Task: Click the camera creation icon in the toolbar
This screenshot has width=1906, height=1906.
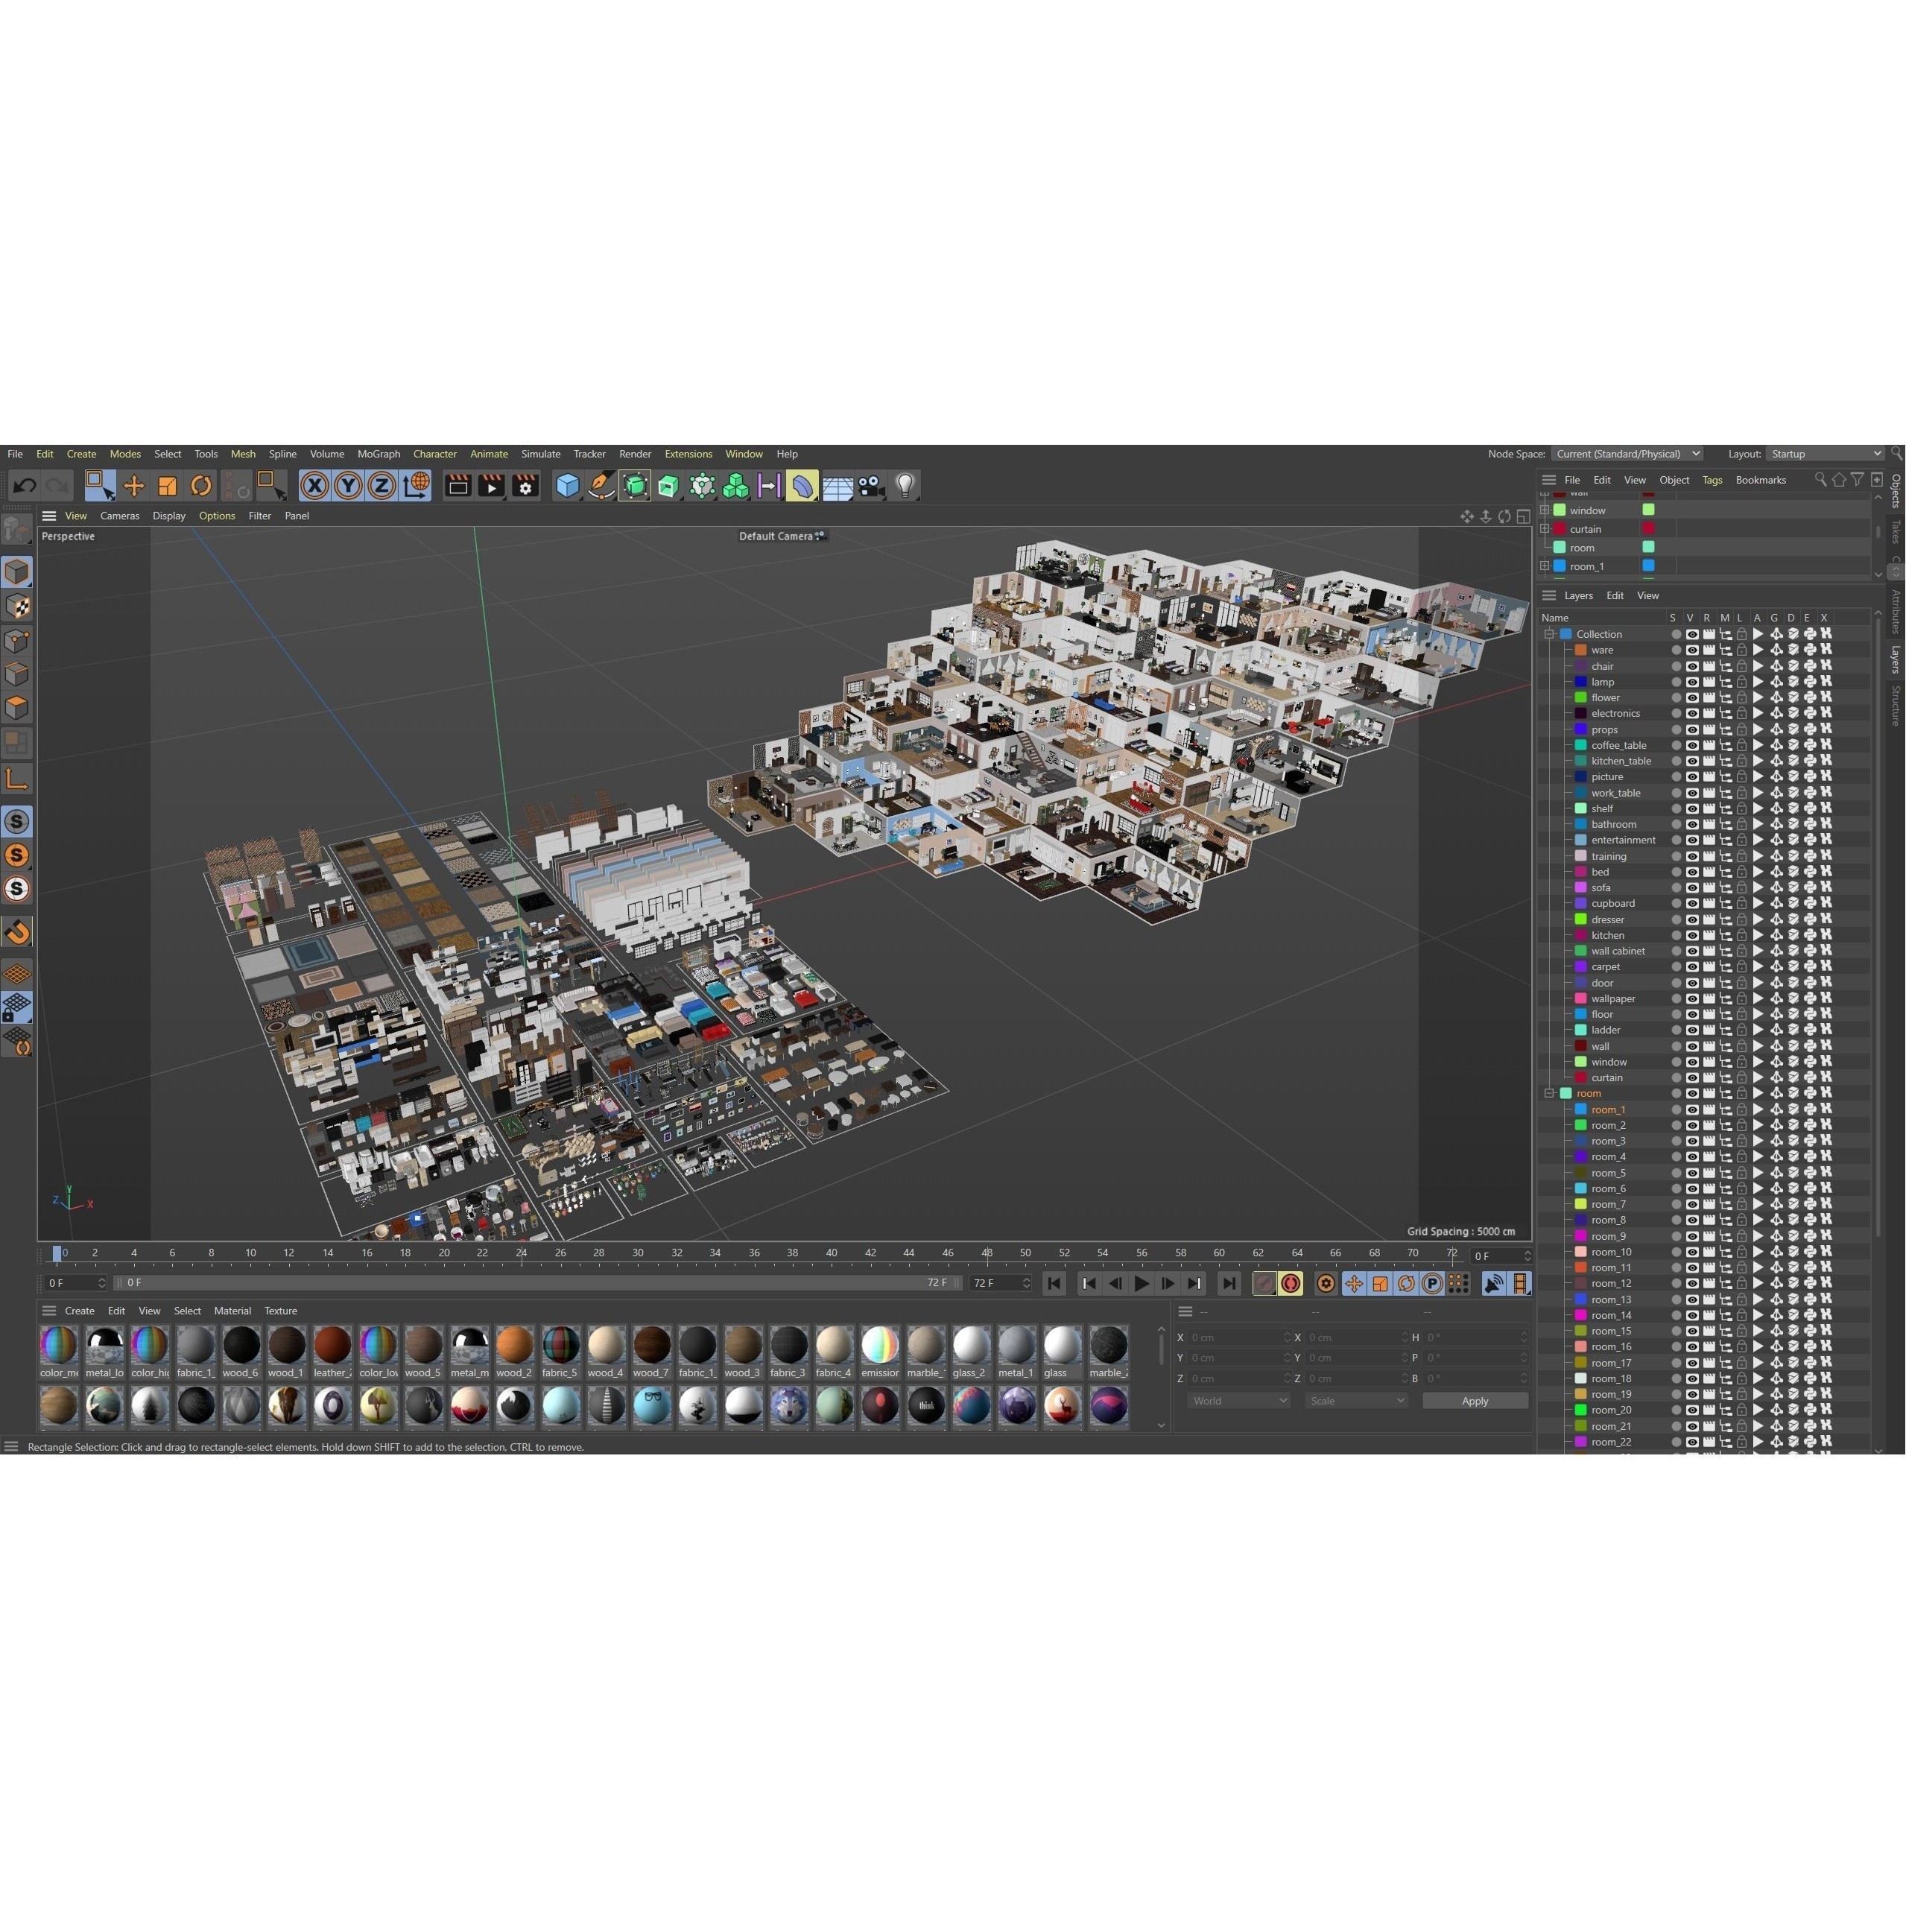Action: [870, 485]
